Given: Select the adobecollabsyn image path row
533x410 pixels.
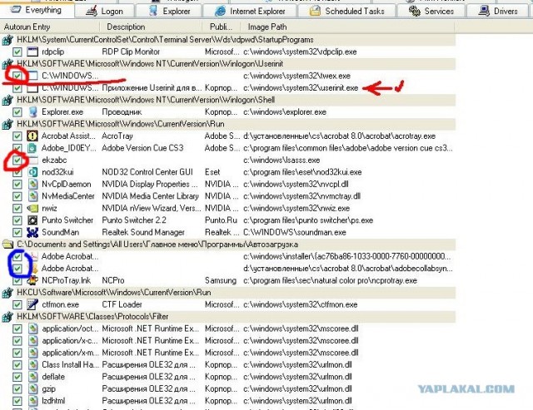Looking at the screenshot, I should [x=348, y=269].
